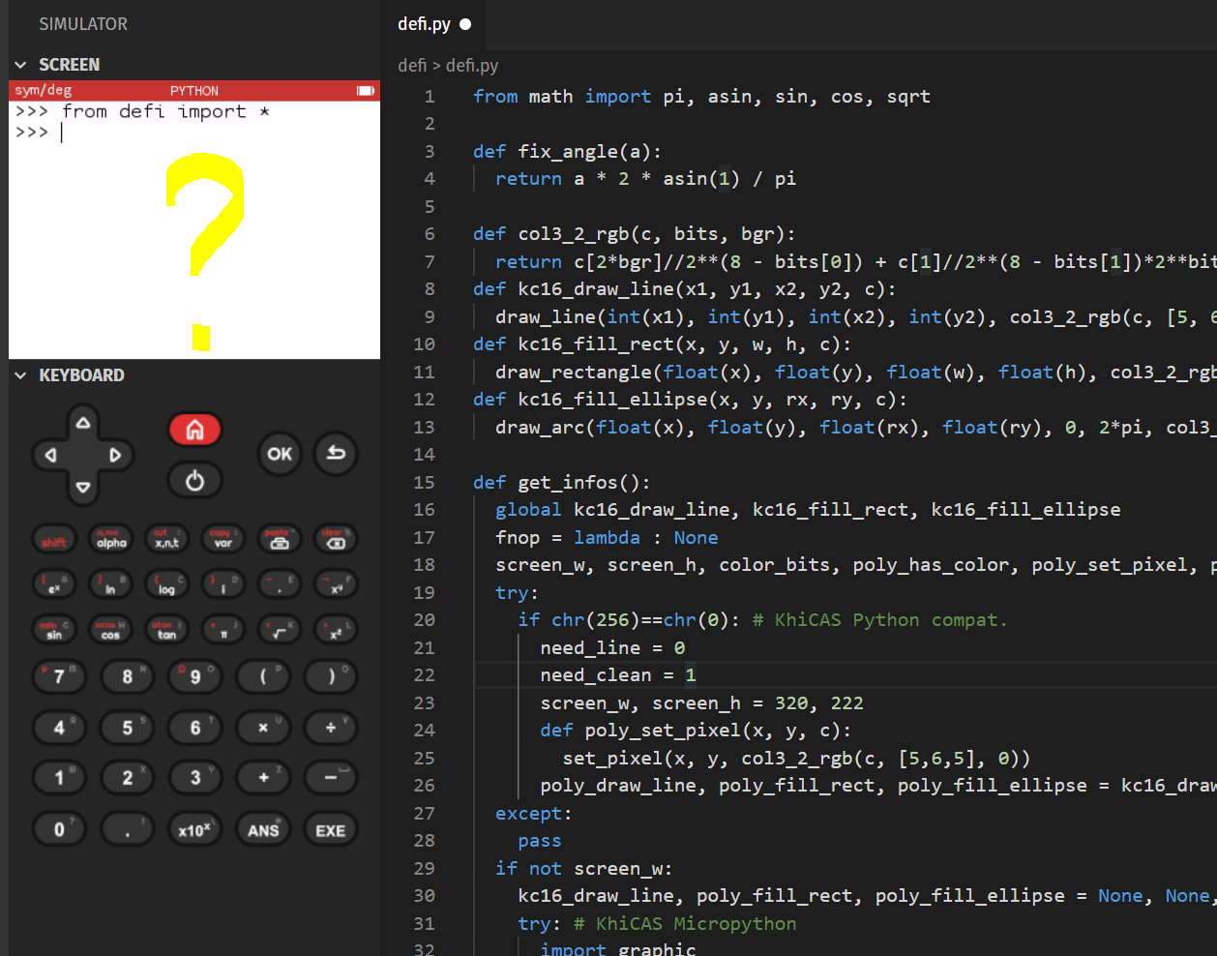Click 'def get_infos():' on line 15

click(x=562, y=482)
